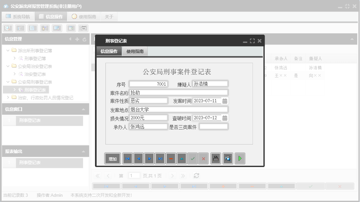
Task: Open the 查破时间 date picker
Action: point(224,118)
